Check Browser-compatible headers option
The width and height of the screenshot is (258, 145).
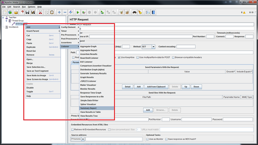tap(173, 58)
